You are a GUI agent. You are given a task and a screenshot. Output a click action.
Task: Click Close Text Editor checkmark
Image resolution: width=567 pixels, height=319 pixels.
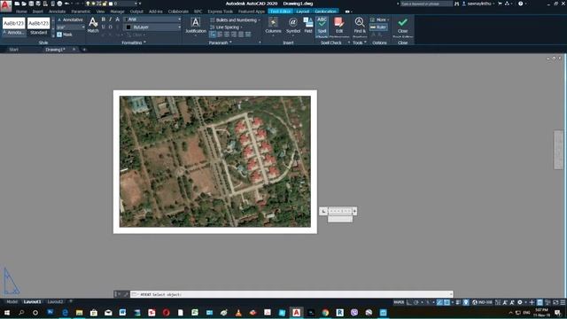[402, 26]
